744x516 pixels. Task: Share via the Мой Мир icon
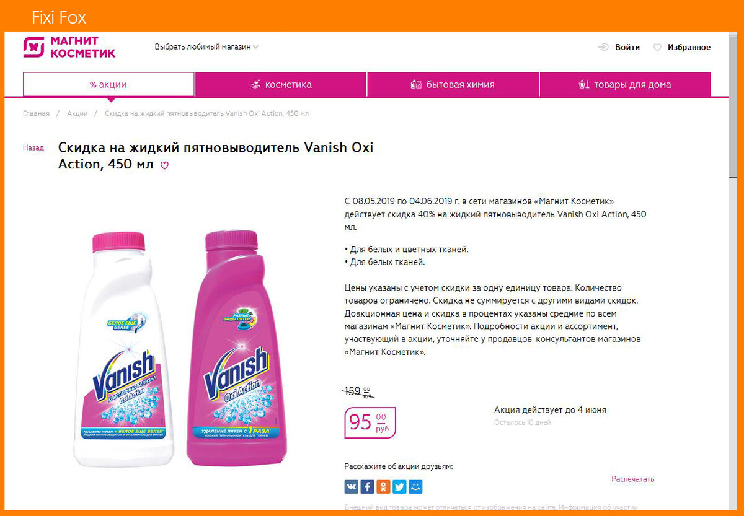(x=416, y=487)
